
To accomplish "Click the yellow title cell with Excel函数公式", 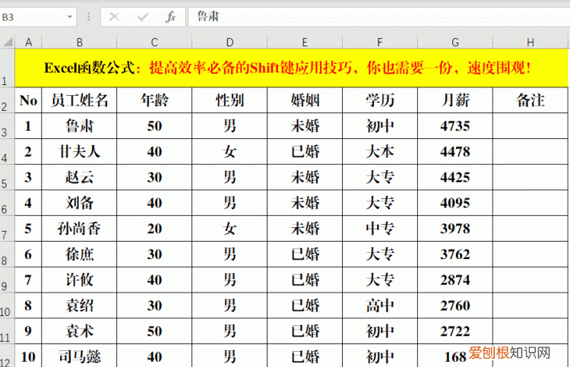I will tap(291, 68).
